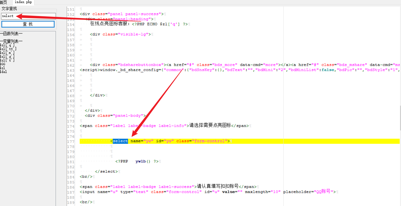401x206 pixels.
Task: Pick variable $zl['tt'] in the variable list
Action: pyautogui.click(x=8, y=49)
